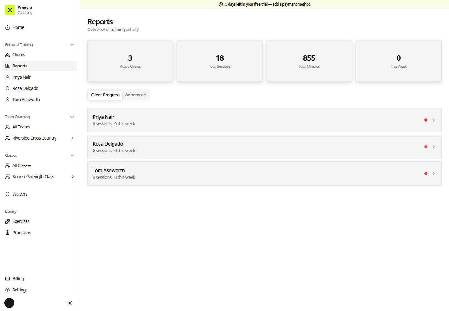Collapse the Personal Training section
449x311 pixels.
pyautogui.click(x=72, y=45)
